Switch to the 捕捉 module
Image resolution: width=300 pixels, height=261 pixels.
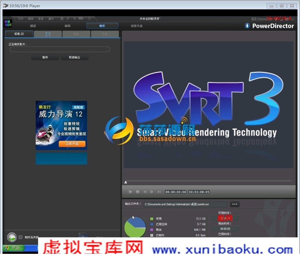pyautogui.click(x=33, y=26)
